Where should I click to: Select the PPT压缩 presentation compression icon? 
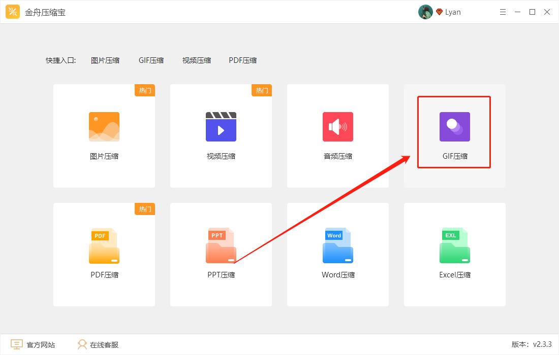tap(221, 245)
